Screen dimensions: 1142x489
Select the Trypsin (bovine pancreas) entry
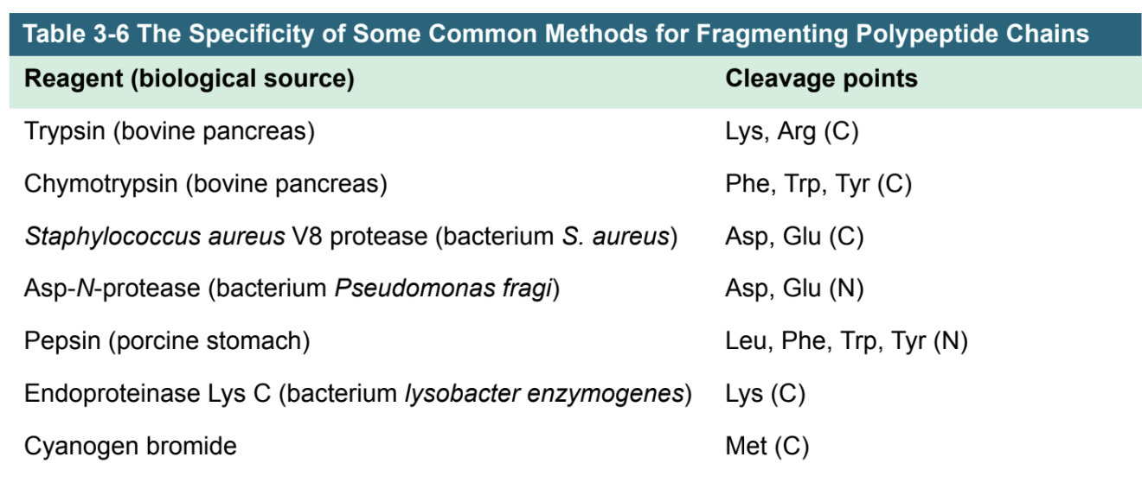click(x=169, y=132)
